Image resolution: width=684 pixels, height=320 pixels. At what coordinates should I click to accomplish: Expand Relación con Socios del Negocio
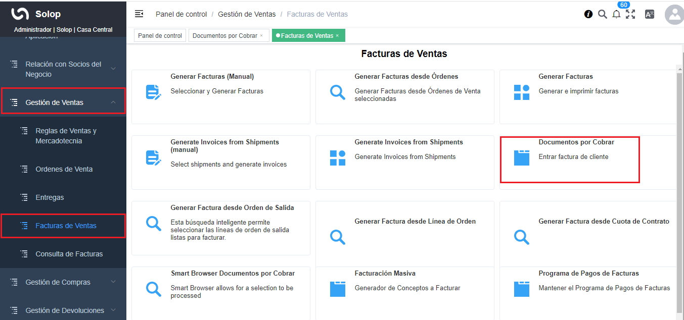(113, 69)
